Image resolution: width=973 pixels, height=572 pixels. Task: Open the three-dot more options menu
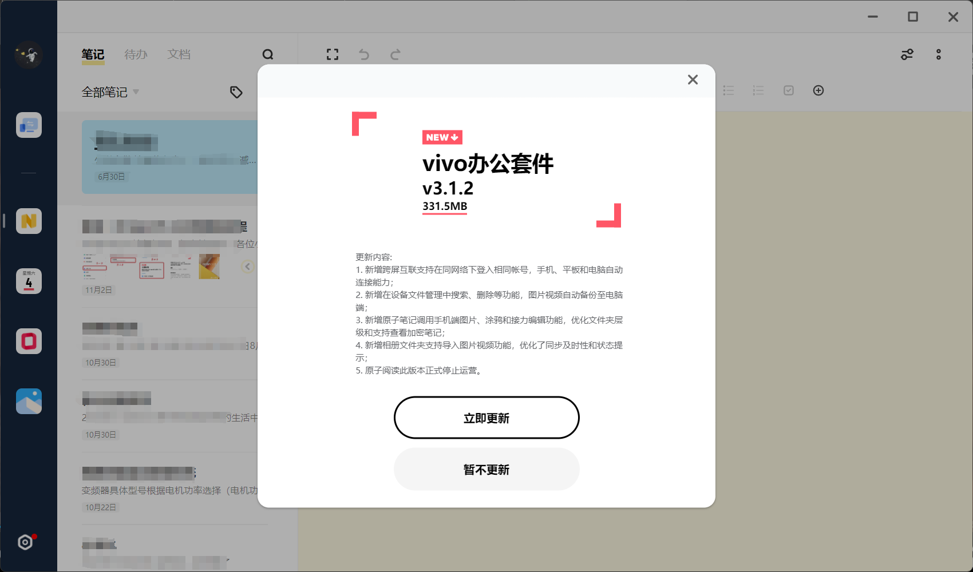[x=939, y=54]
